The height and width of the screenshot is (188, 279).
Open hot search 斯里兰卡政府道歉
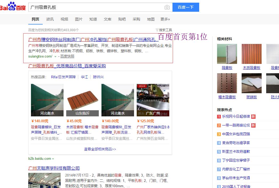236,152
